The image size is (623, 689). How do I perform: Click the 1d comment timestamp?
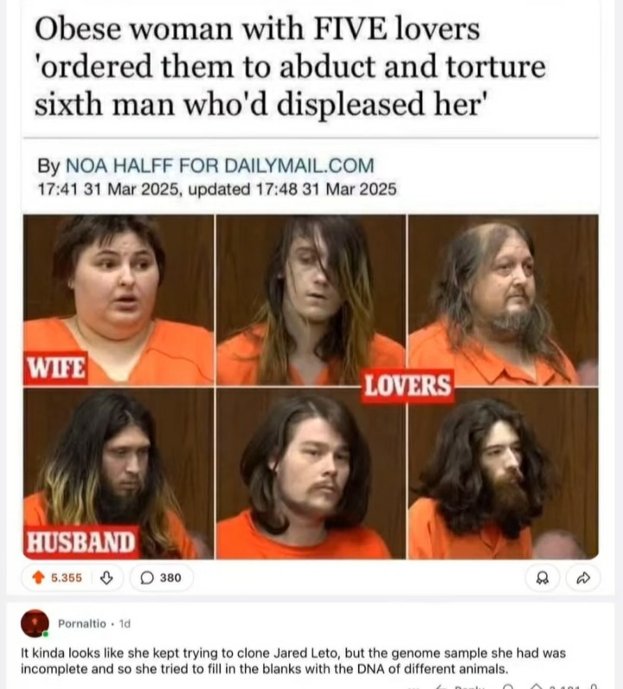click(125, 623)
